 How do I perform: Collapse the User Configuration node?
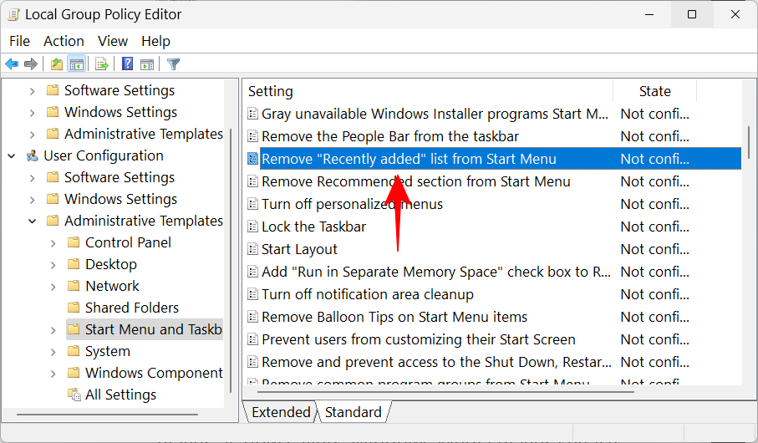click(12, 155)
